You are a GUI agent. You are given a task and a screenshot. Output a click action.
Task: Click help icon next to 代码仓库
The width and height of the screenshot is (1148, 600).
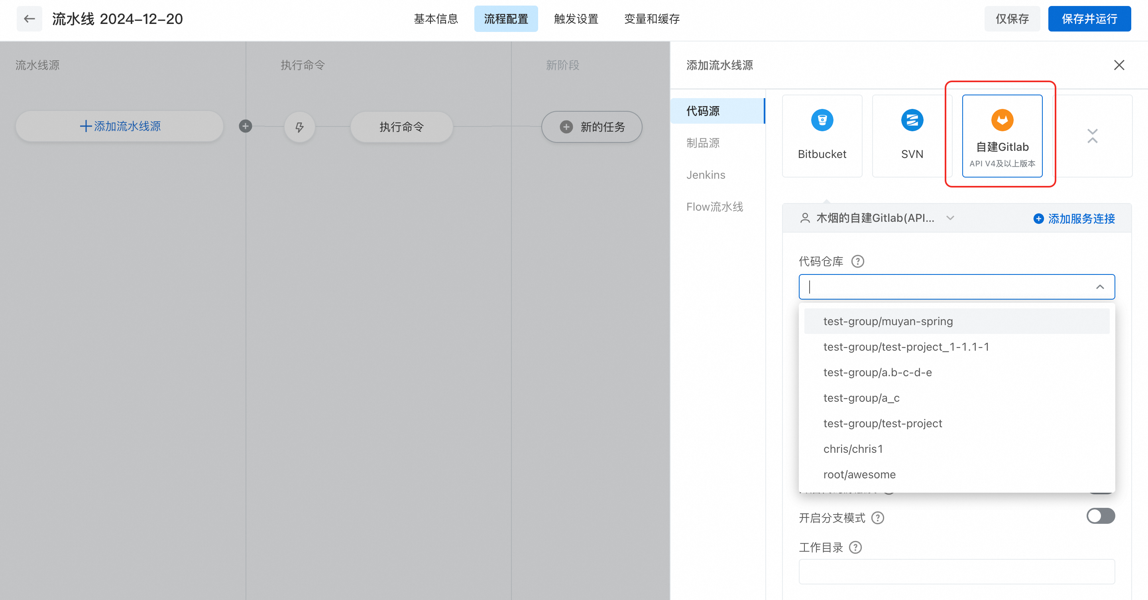857,261
